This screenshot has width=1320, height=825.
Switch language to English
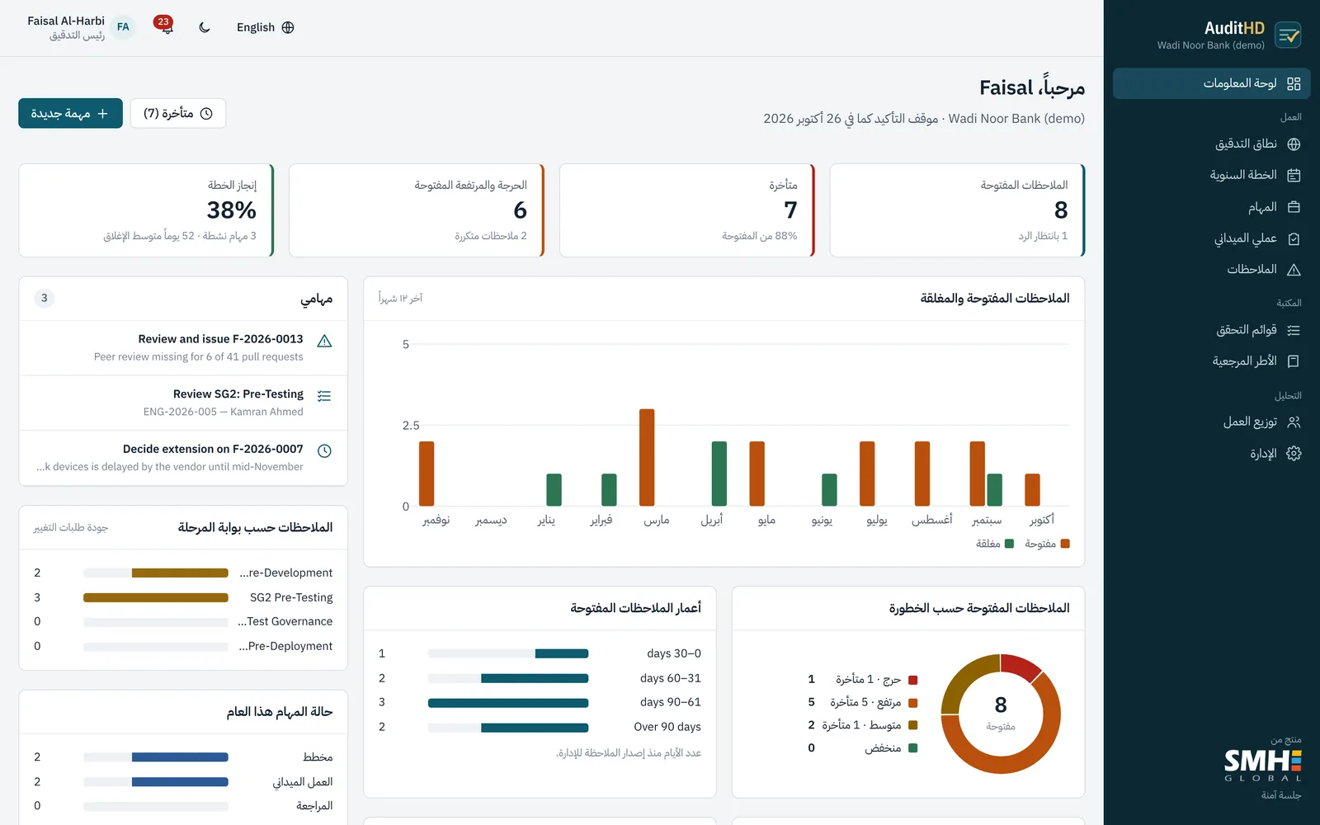click(x=265, y=27)
